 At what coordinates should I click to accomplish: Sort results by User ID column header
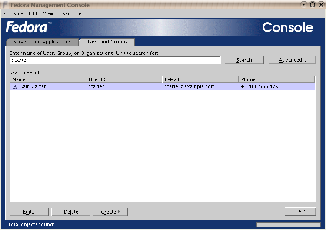(124, 79)
